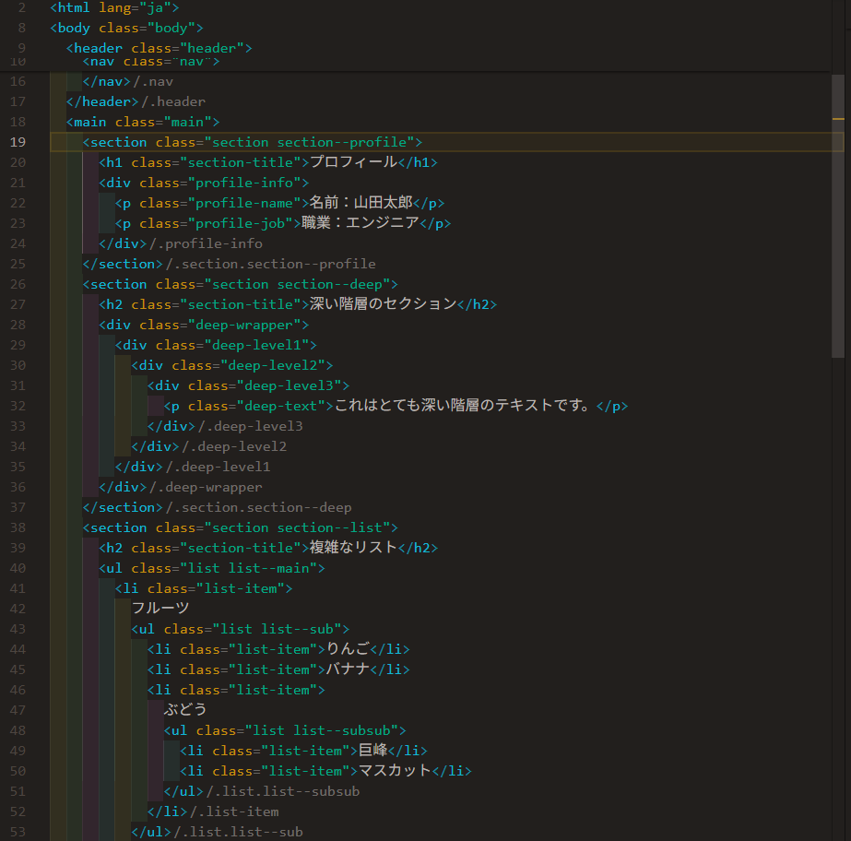Place cursor in 深い階層のセクション heading text
The width and height of the screenshot is (851, 841).
tap(383, 304)
